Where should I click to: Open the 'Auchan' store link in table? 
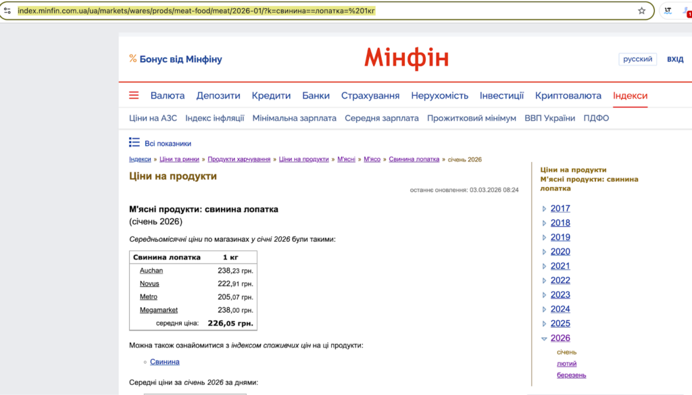(x=151, y=271)
